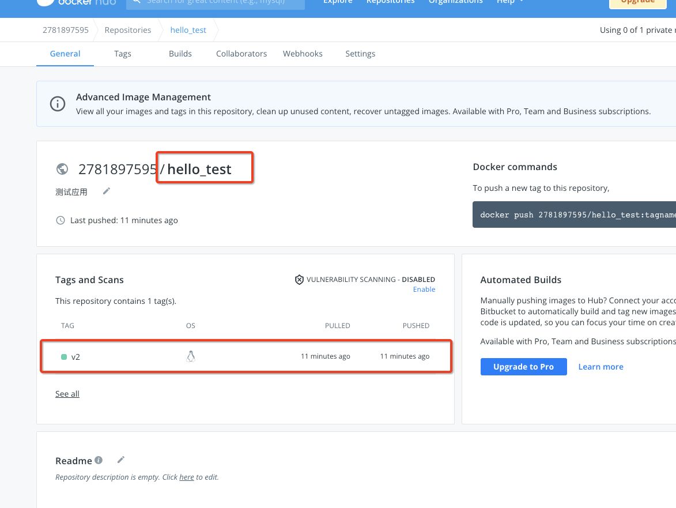Click the Advanced Image Management info icon
The height and width of the screenshot is (508, 676).
pos(57,103)
